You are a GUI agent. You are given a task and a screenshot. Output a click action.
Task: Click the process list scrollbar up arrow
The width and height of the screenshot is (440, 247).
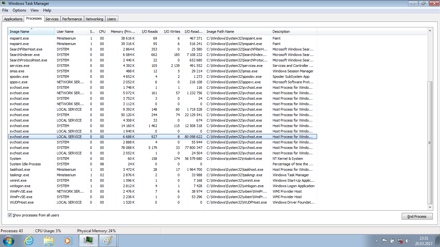[x=430, y=31]
